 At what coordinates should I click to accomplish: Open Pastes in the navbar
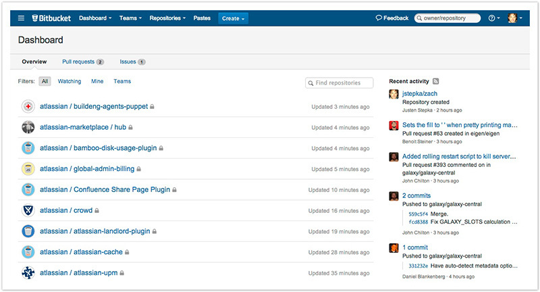click(x=202, y=18)
